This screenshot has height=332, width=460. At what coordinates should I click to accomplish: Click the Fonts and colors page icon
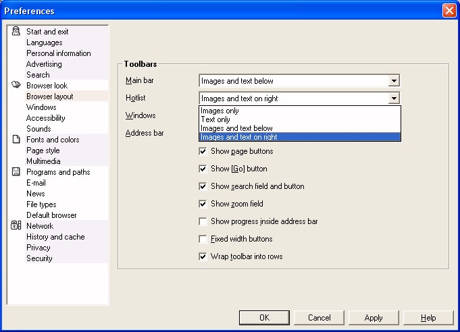pyautogui.click(x=16, y=140)
